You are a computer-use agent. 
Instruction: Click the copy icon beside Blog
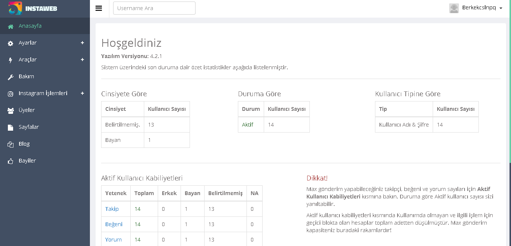point(10,145)
